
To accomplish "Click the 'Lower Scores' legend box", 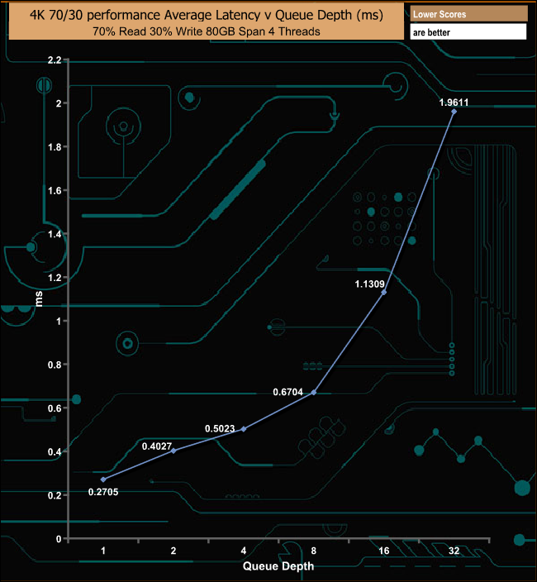I will click(468, 14).
